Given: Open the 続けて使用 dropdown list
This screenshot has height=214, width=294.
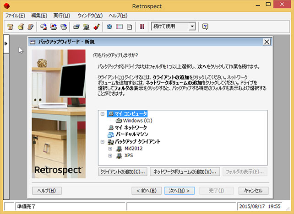Looking at the screenshot, I should tap(192, 27).
